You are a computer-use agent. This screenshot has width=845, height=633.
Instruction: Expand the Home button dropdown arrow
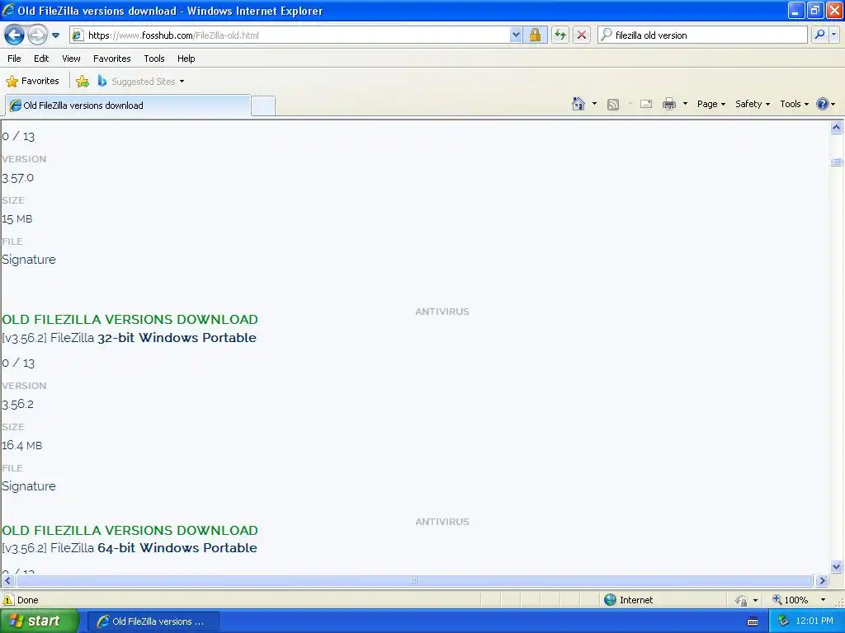coord(594,104)
